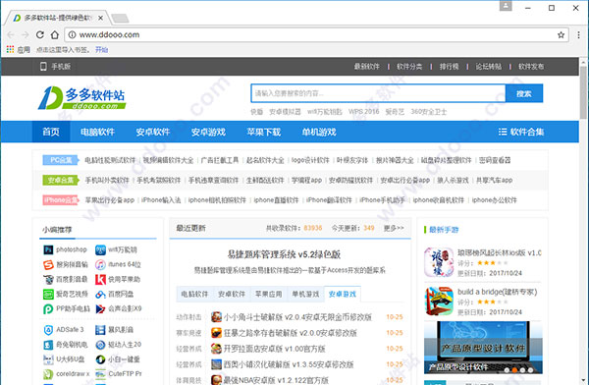Bookmark this page with the star icon

click(561, 35)
